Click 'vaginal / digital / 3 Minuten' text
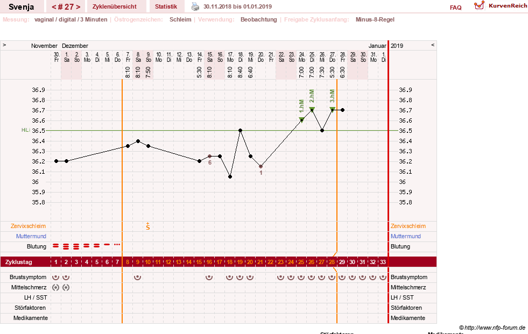Image resolution: width=528 pixels, height=334 pixels. click(x=71, y=19)
